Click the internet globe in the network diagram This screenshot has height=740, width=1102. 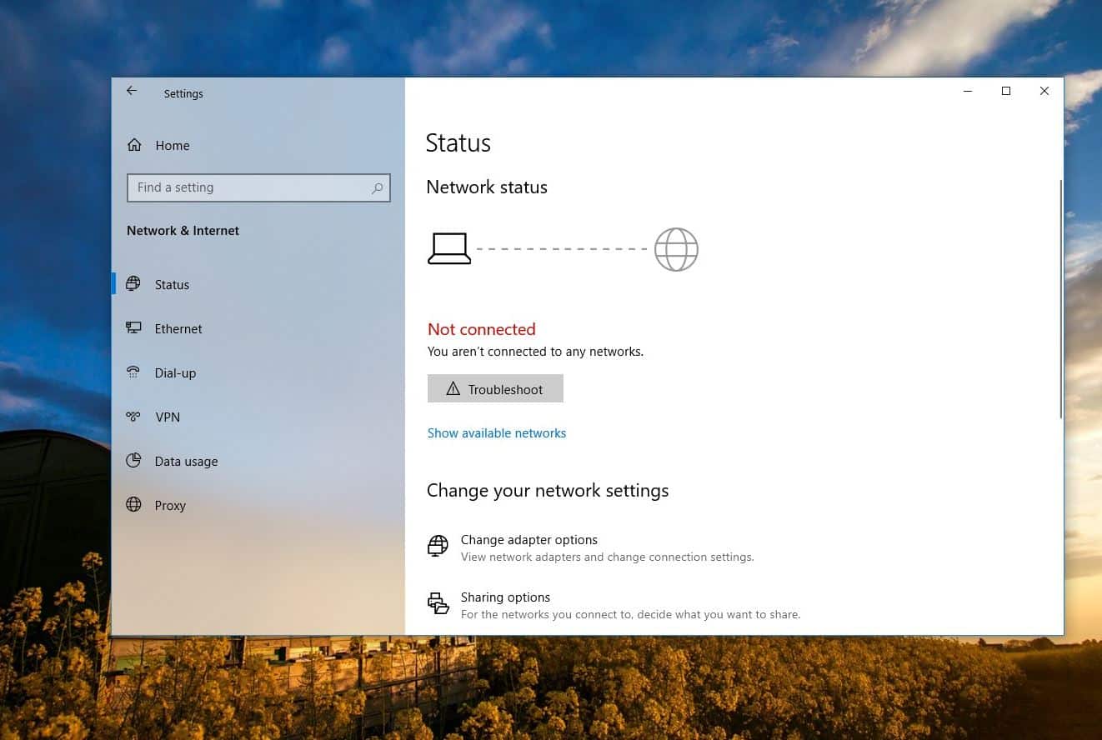coord(675,248)
